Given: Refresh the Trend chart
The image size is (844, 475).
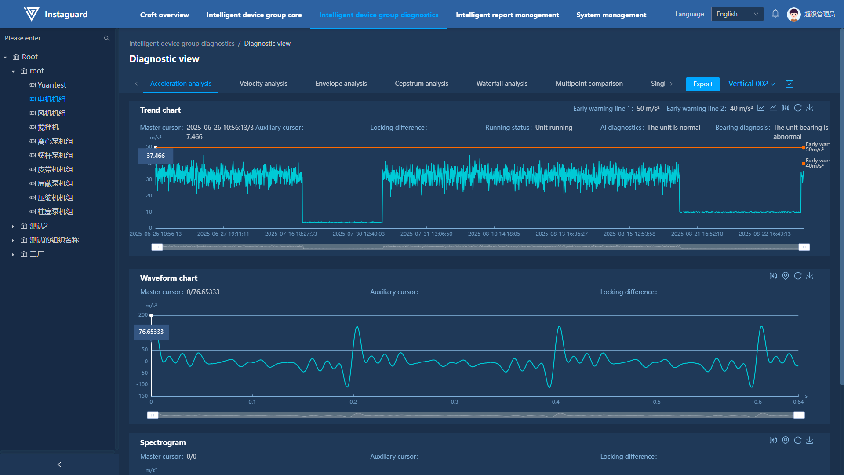Looking at the screenshot, I should tap(798, 108).
